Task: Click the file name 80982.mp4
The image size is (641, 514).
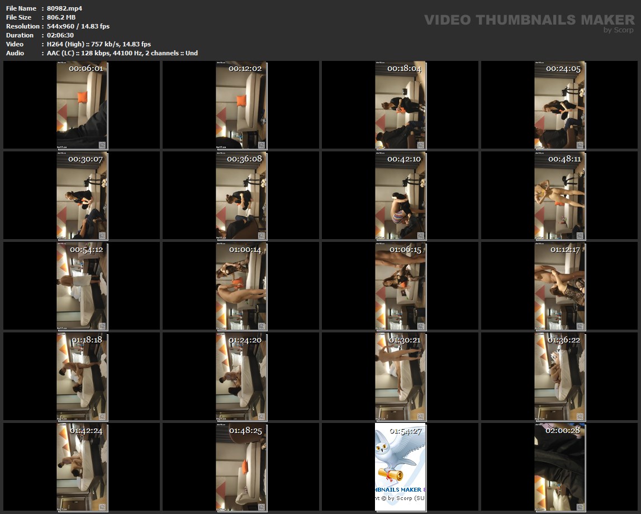Action: tap(64, 8)
